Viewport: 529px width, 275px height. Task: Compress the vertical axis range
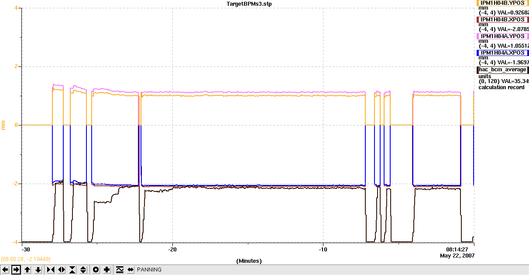(x=72, y=270)
